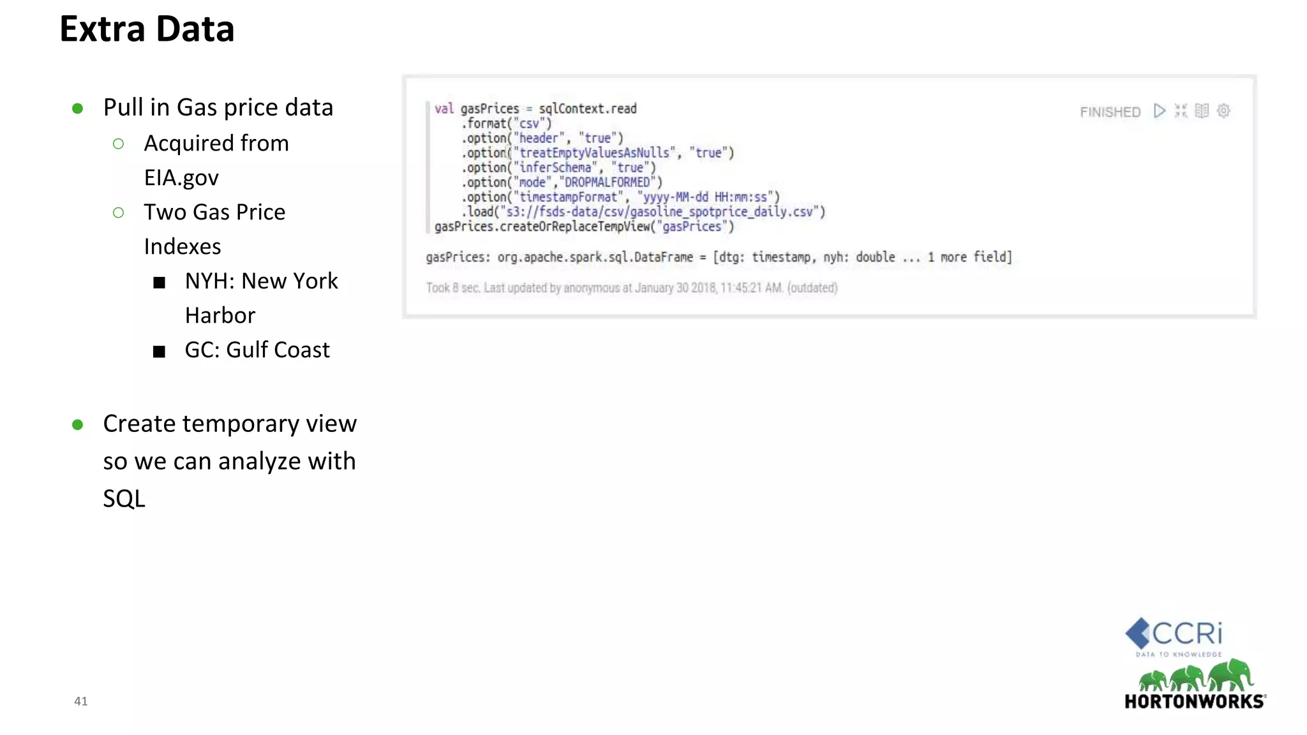The image size is (1307, 735).
Task: Click the timestampFormat option line
Action: click(621, 197)
